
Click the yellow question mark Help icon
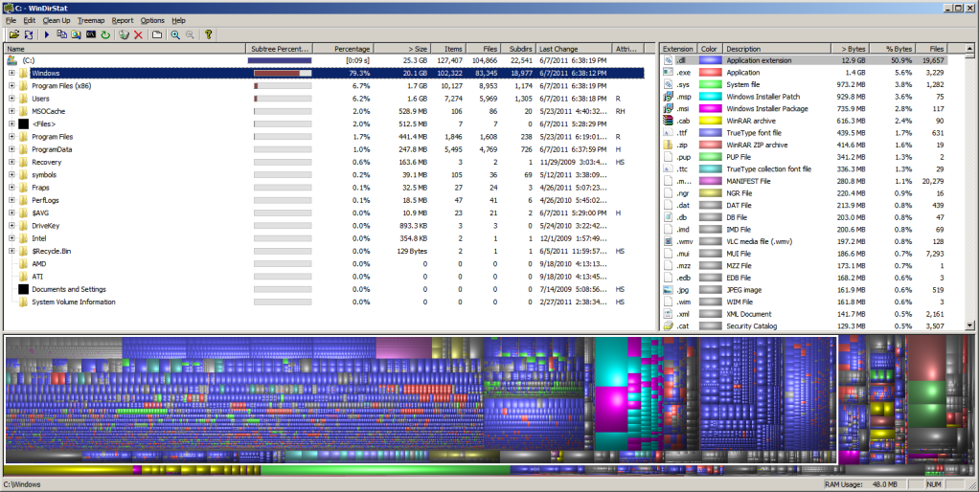pyautogui.click(x=209, y=34)
